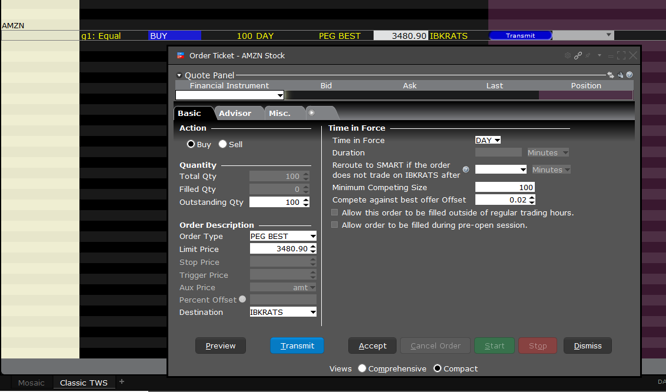Open Aux Price amt dropdown
Screen dimensions: 666x392
coord(312,287)
